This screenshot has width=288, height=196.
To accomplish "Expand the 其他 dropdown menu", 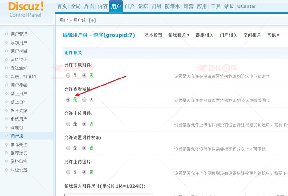I will tap(273, 35).
